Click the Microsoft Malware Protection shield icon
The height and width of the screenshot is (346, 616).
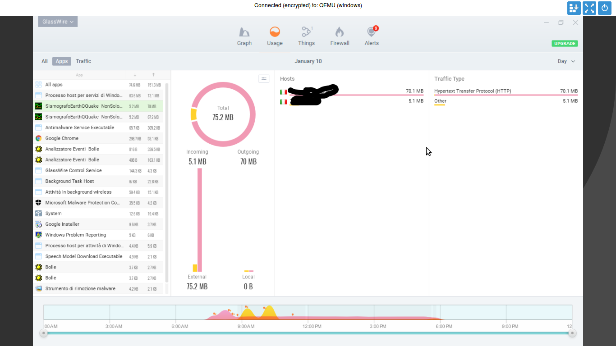coord(38,203)
